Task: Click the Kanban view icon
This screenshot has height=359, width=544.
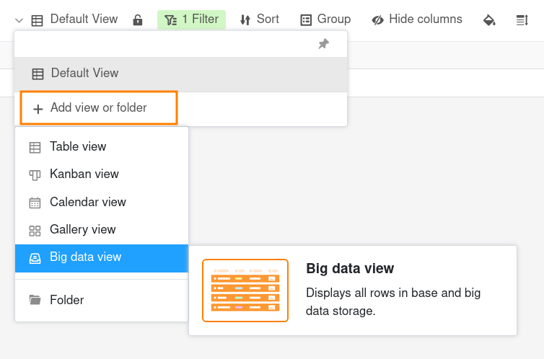Action: pos(35,174)
